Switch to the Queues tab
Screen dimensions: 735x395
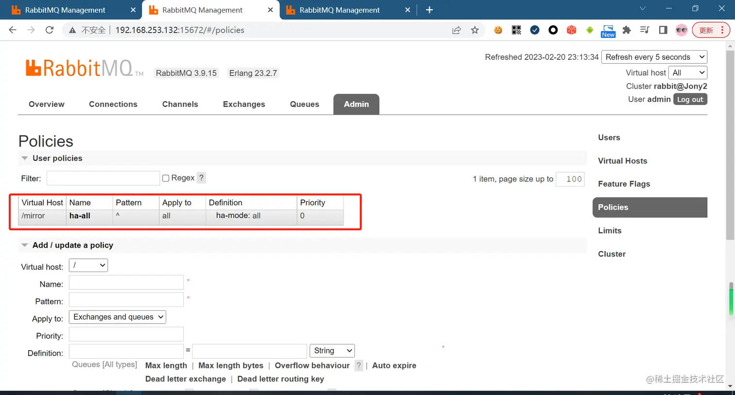click(x=305, y=104)
